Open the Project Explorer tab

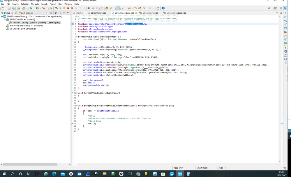click(24, 13)
